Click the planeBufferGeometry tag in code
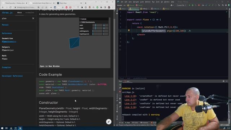Viewport: 231px width, 130px height. [x=154, y=31]
